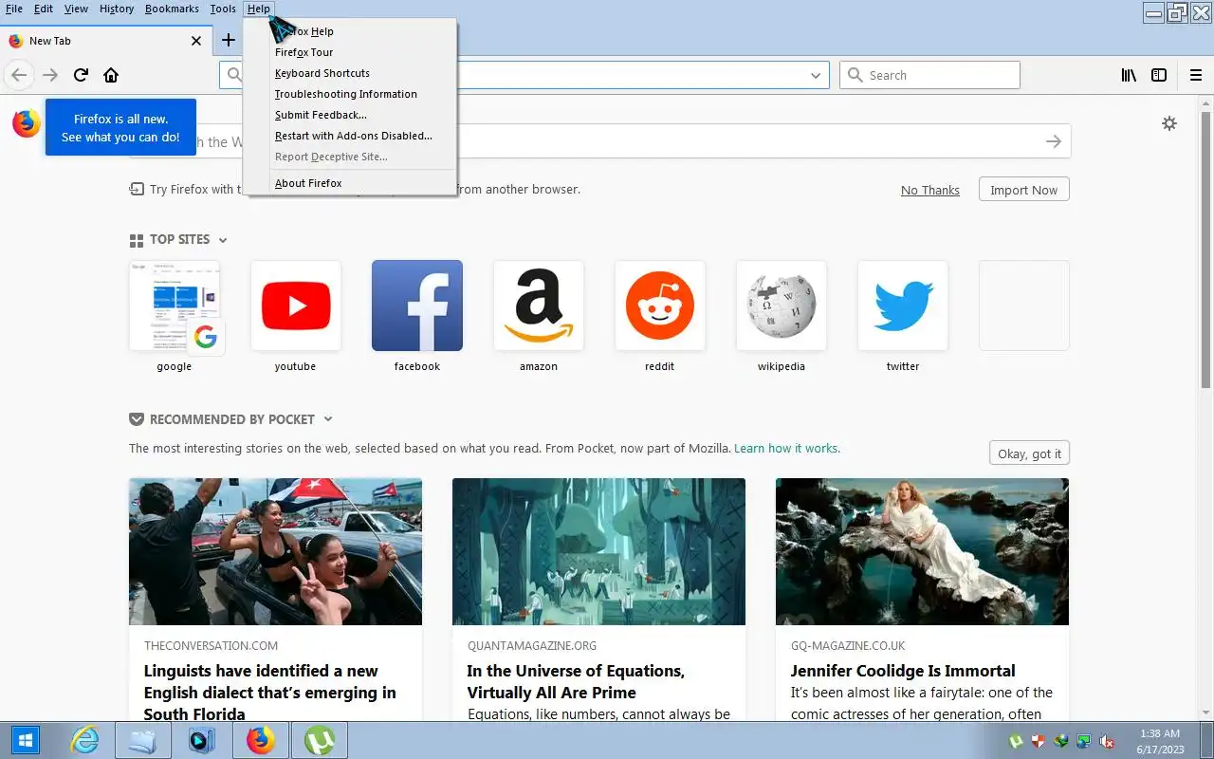
Task: Open the media player taskbar icon
Action: click(x=202, y=740)
